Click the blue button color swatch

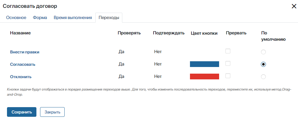(x=205, y=64)
